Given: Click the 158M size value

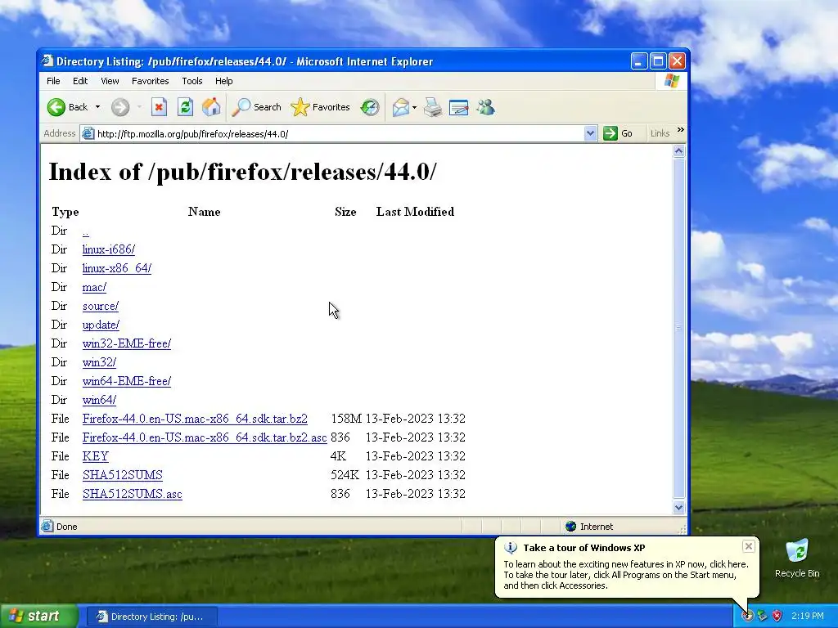Looking at the screenshot, I should pos(346,419).
